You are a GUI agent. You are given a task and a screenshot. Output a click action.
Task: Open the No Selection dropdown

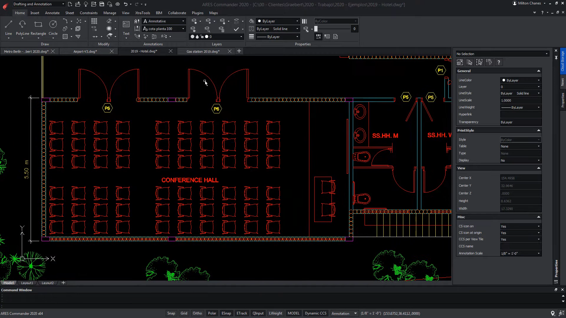pos(502,54)
